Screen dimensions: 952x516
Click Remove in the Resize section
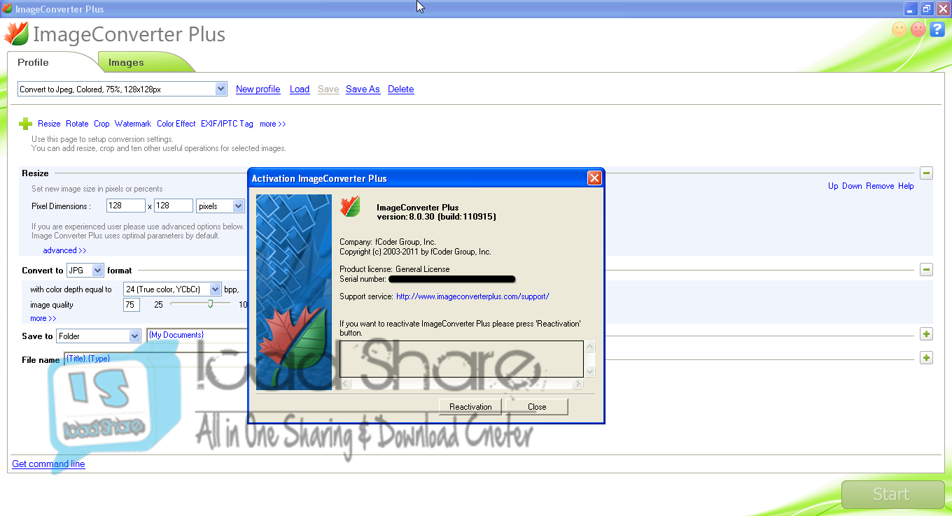pos(880,186)
